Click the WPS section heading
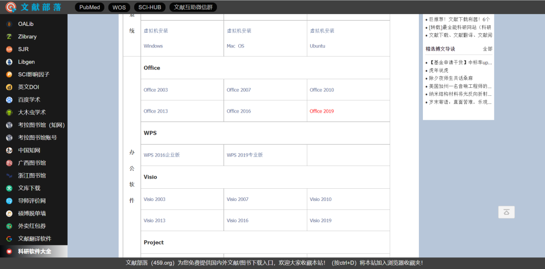545x269 pixels. (x=150, y=133)
